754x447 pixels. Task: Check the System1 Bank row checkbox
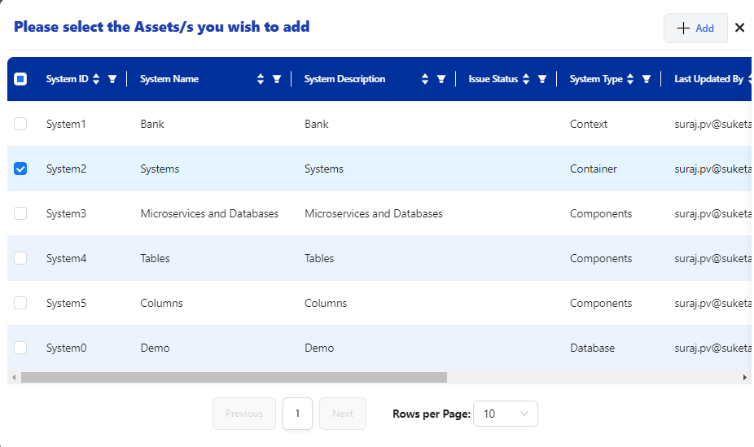(x=20, y=124)
